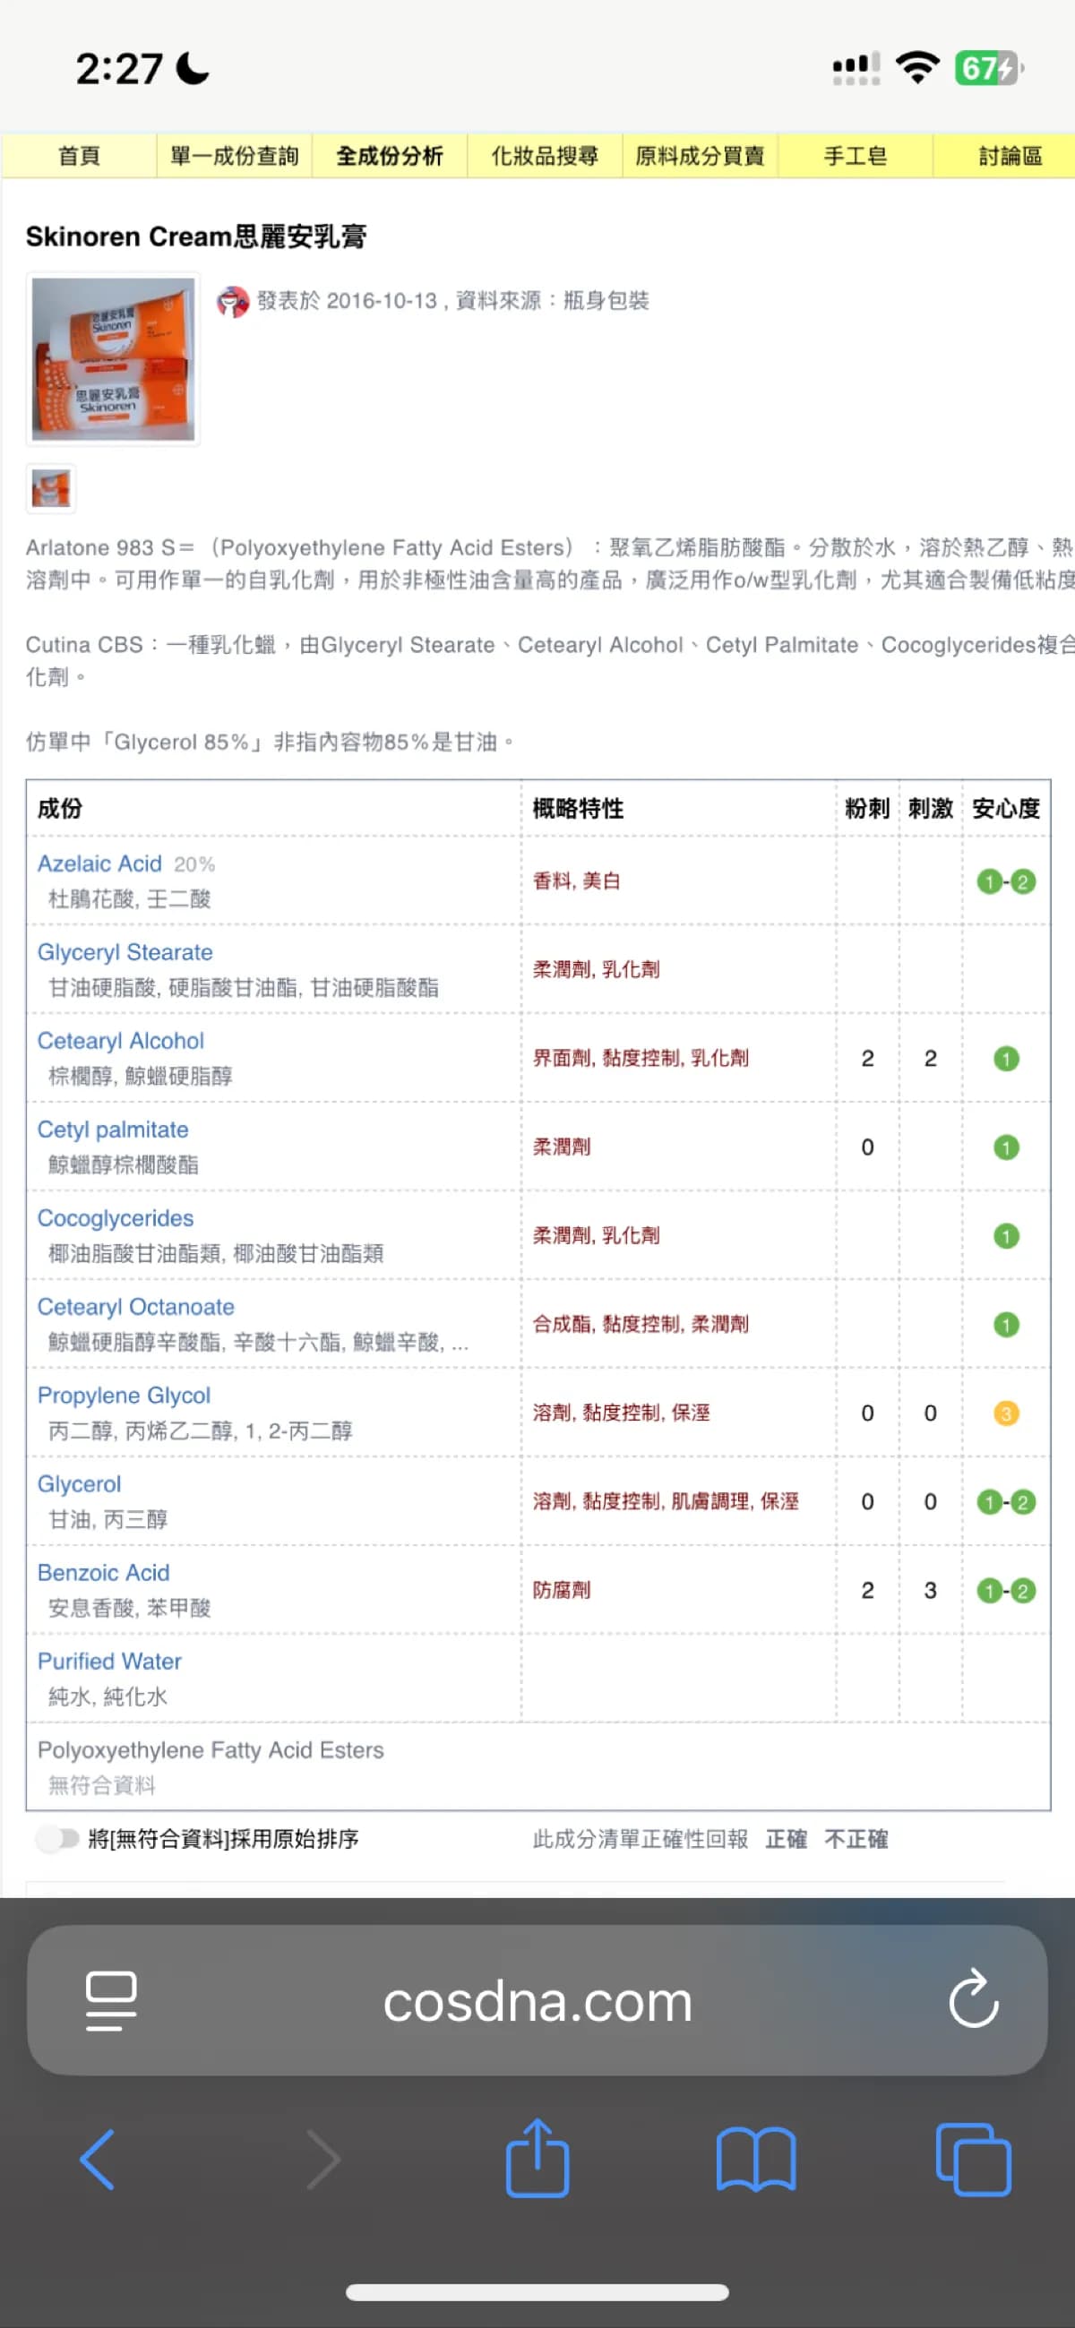The width and height of the screenshot is (1075, 2328).
Task: Tap Cetyl palmitate acne value 0
Action: point(867,1147)
